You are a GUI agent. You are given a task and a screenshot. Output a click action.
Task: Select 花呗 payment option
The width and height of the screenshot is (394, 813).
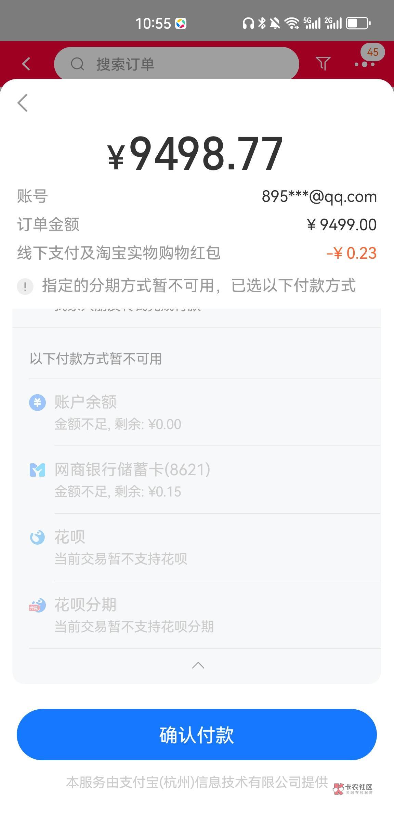coord(70,537)
